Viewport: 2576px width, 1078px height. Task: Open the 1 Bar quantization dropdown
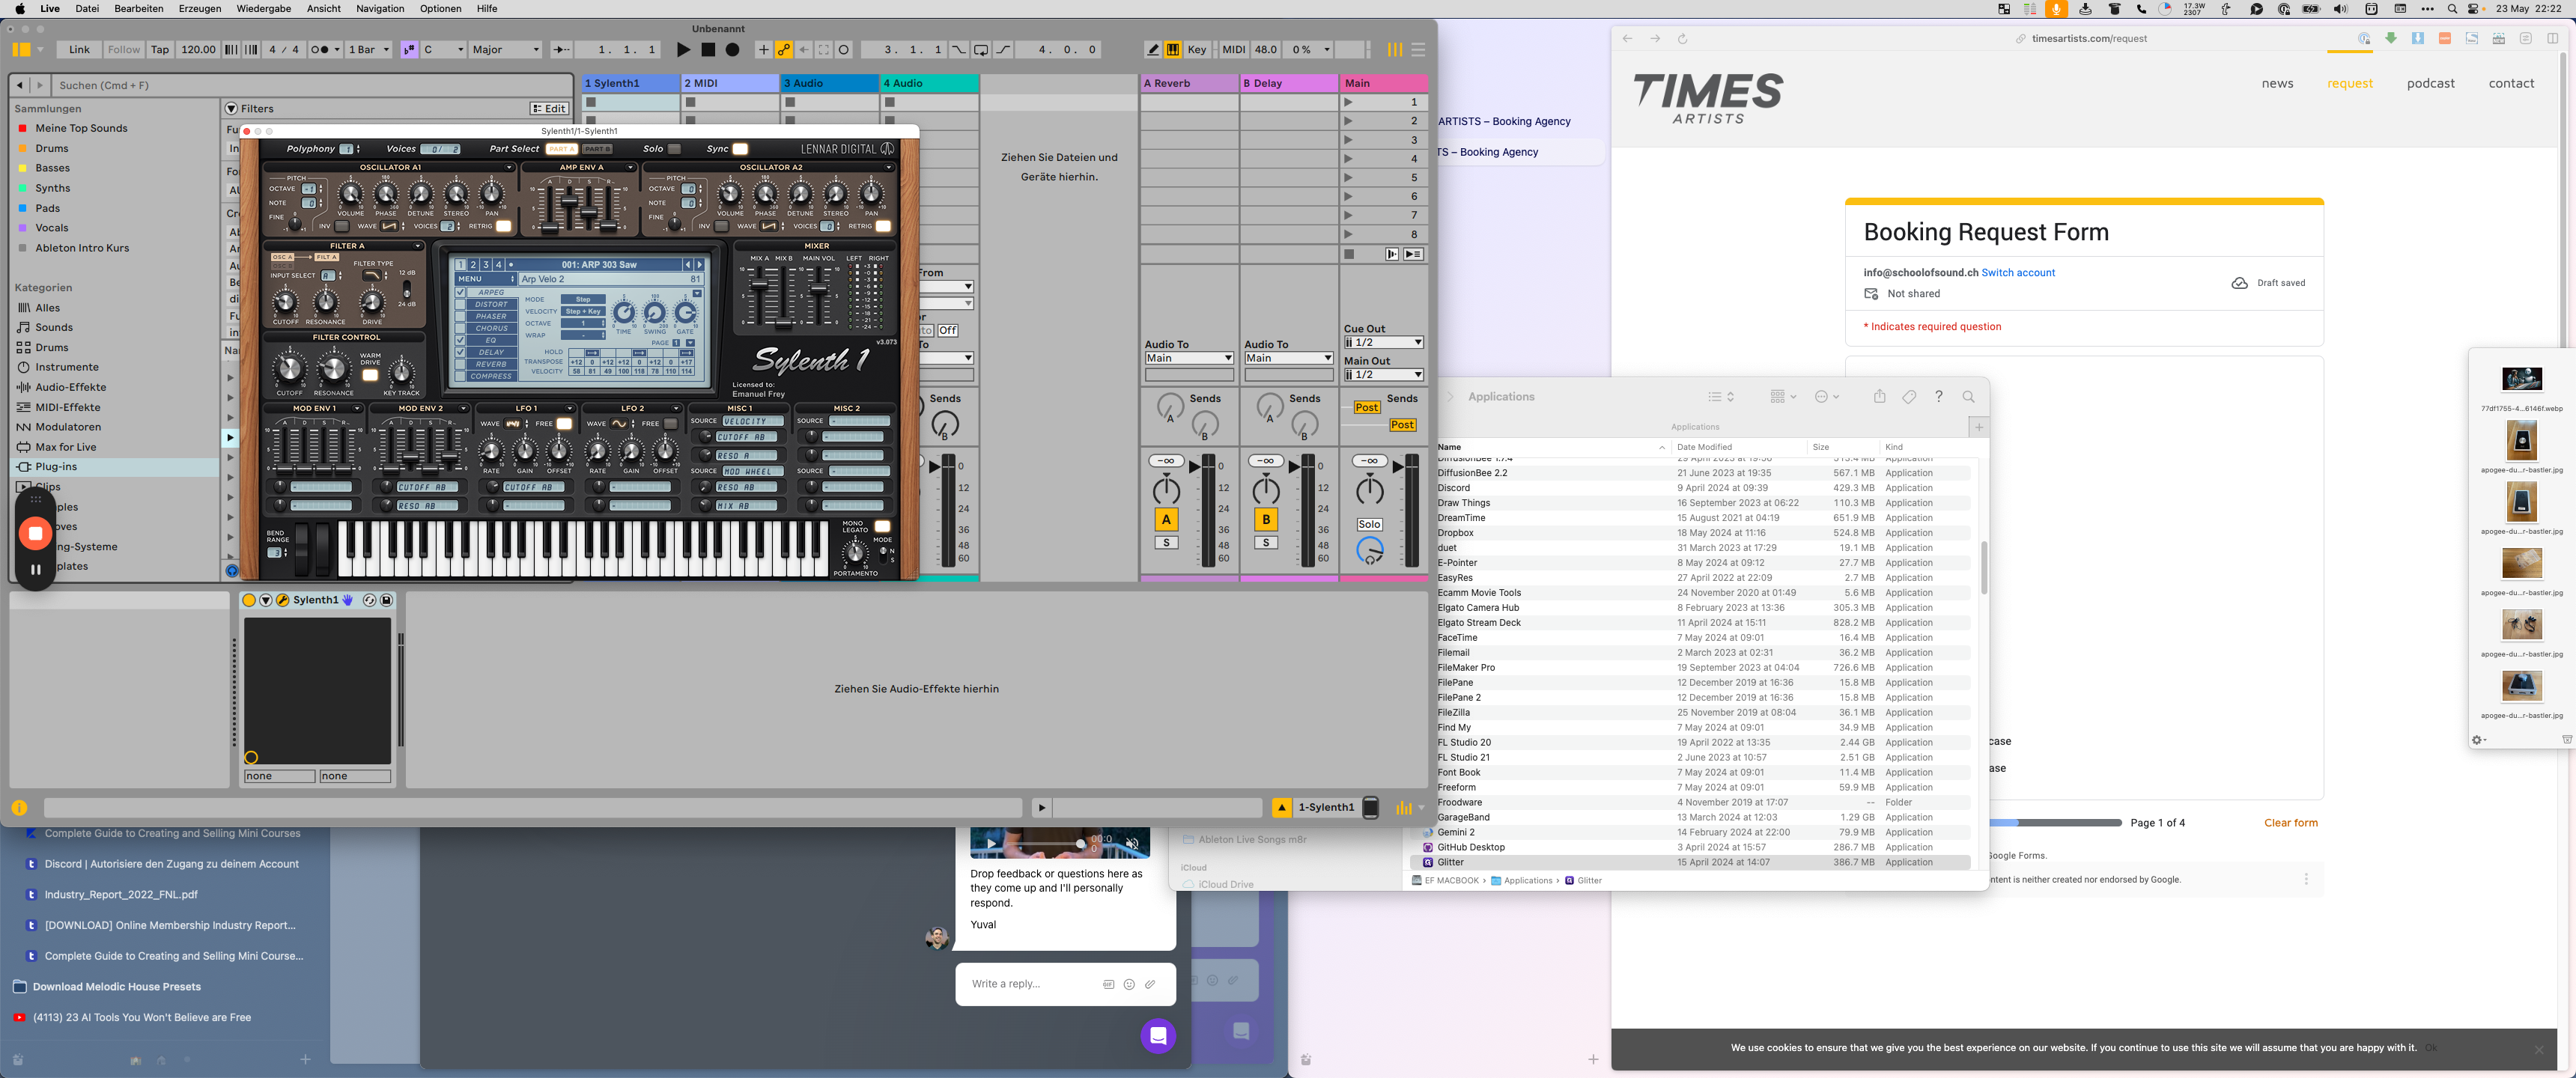368,49
